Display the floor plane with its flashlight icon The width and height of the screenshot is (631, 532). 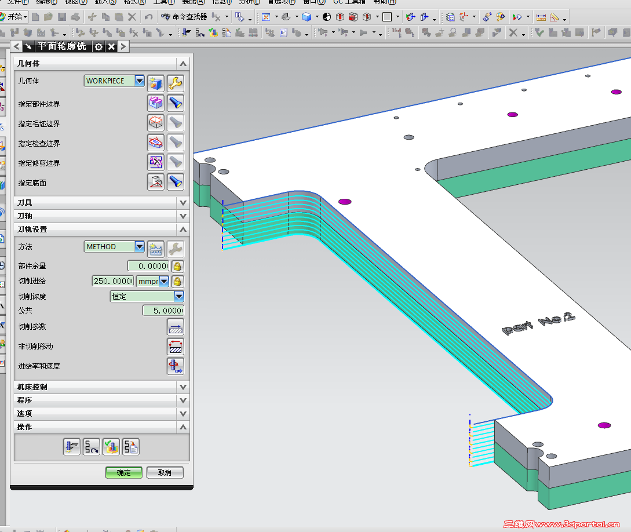(x=176, y=182)
